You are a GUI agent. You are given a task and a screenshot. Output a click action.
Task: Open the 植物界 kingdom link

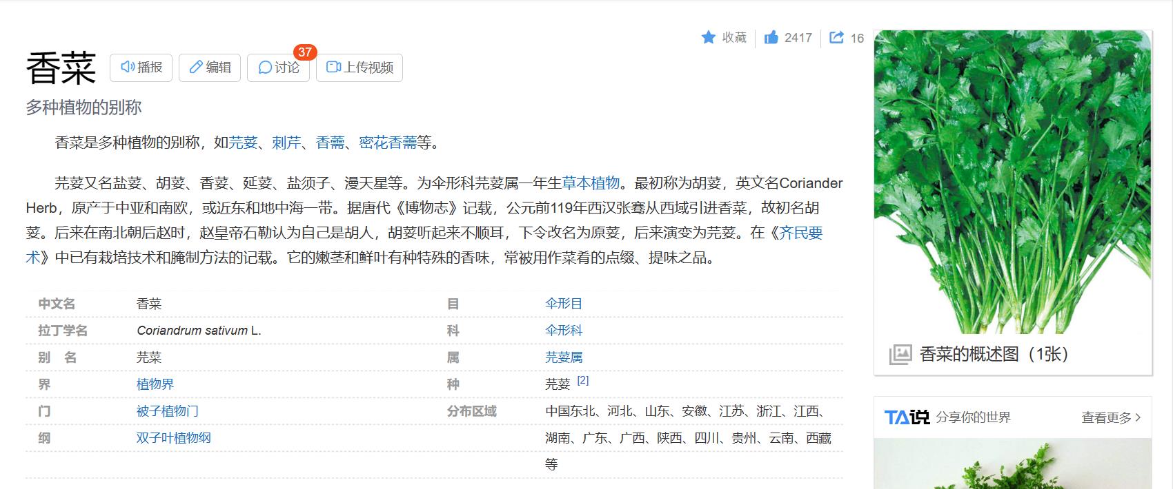click(155, 384)
